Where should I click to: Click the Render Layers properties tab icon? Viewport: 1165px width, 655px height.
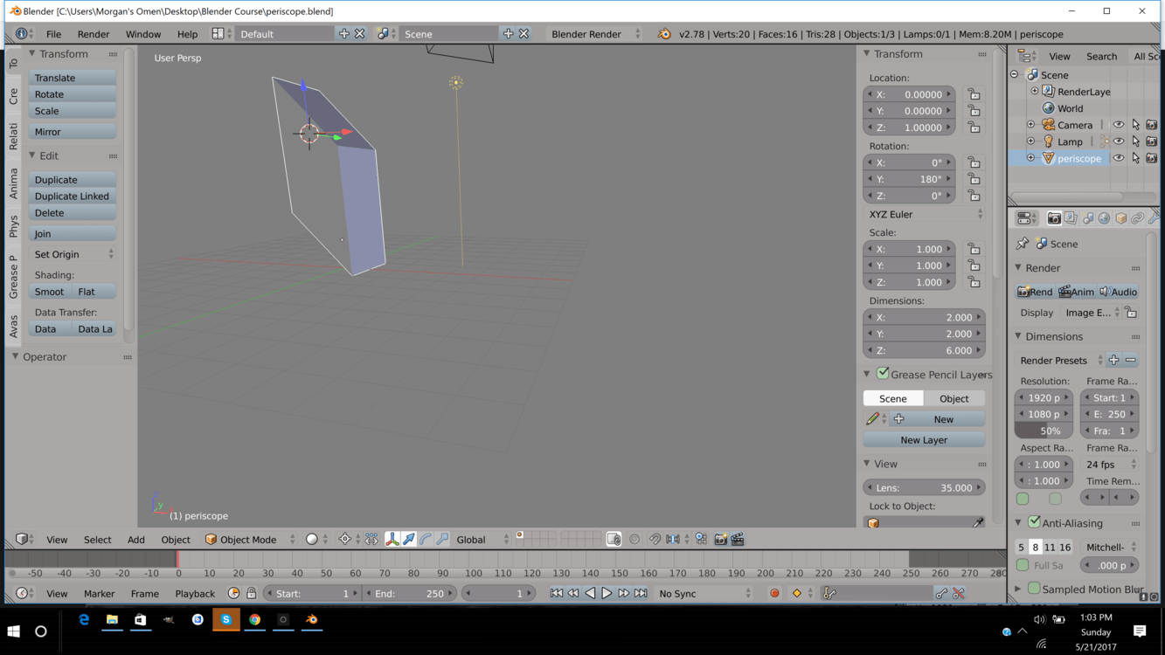tap(1071, 218)
